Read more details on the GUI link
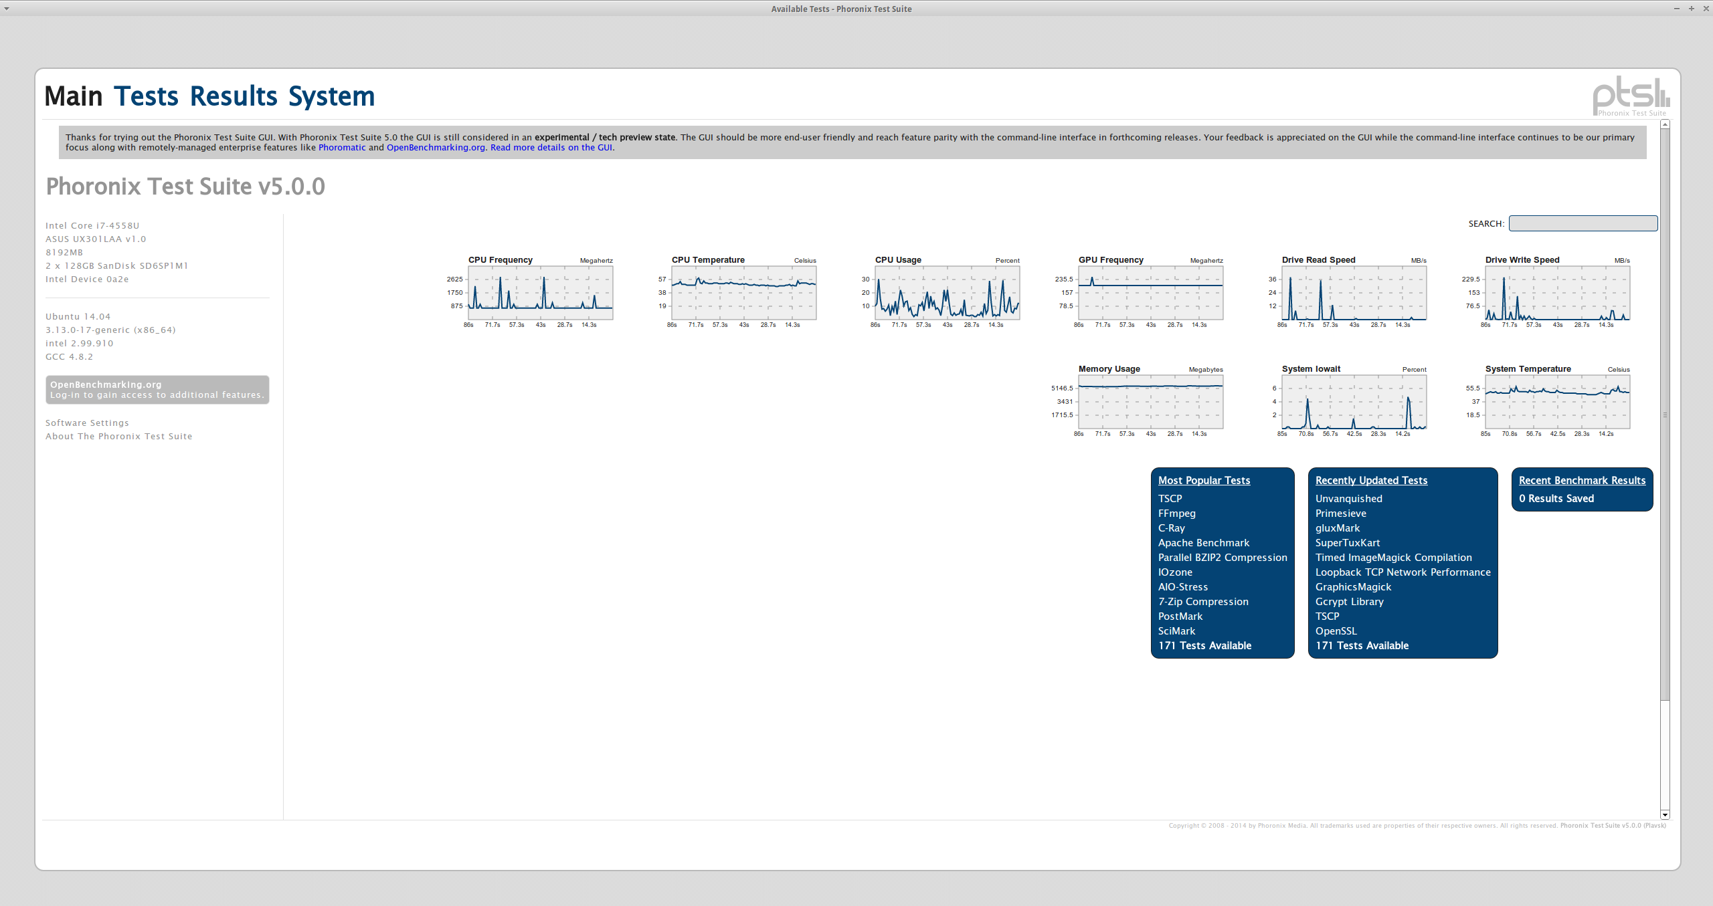Viewport: 1713px width, 906px height. [551, 148]
